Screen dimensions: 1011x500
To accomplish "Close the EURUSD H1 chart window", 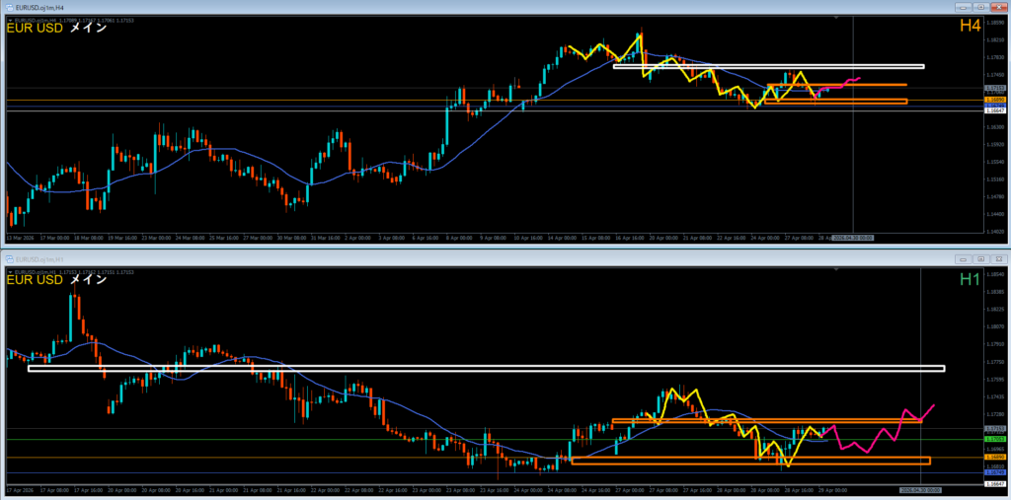I will 997,258.
